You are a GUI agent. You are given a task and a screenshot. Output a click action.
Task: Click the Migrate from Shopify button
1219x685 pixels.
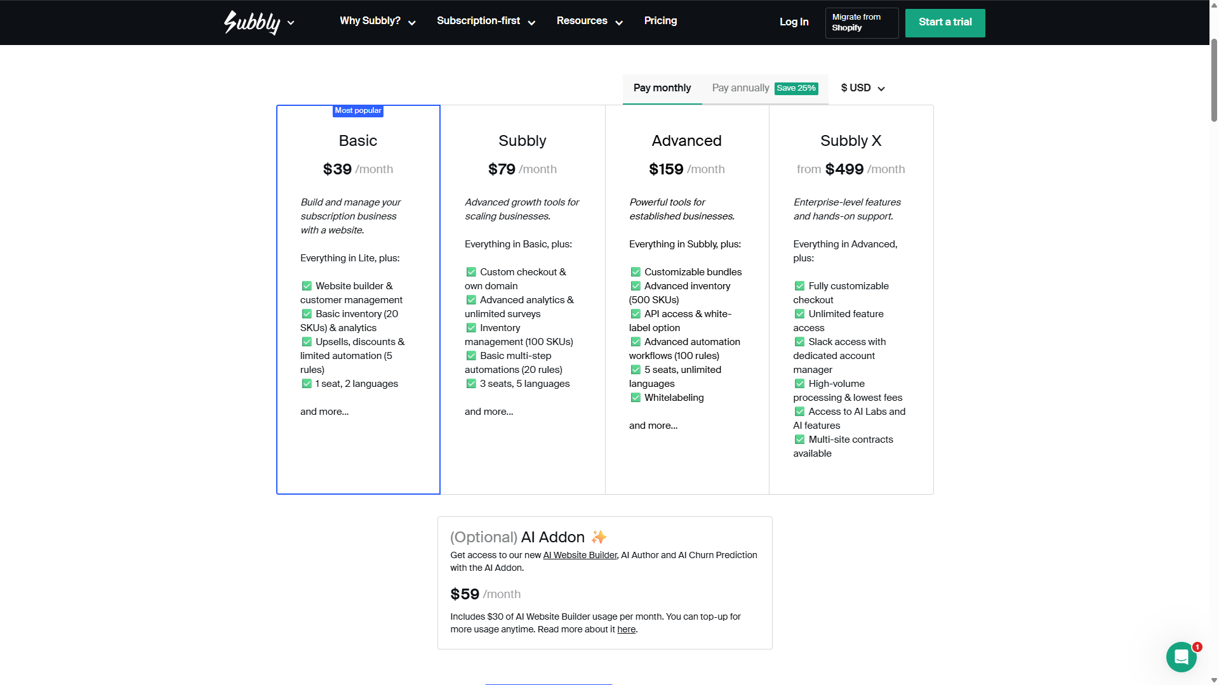861,23
